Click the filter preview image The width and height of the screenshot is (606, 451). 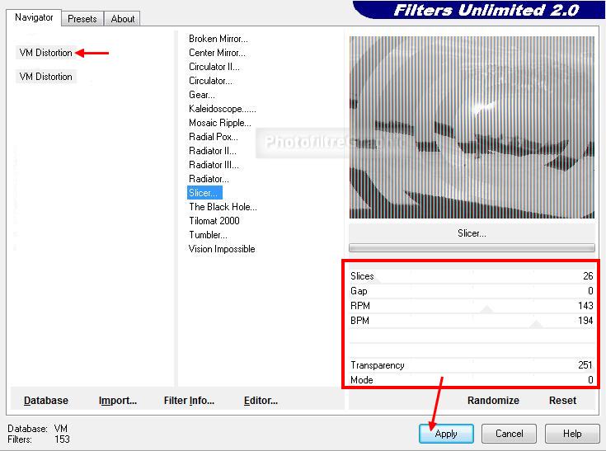point(472,127)
